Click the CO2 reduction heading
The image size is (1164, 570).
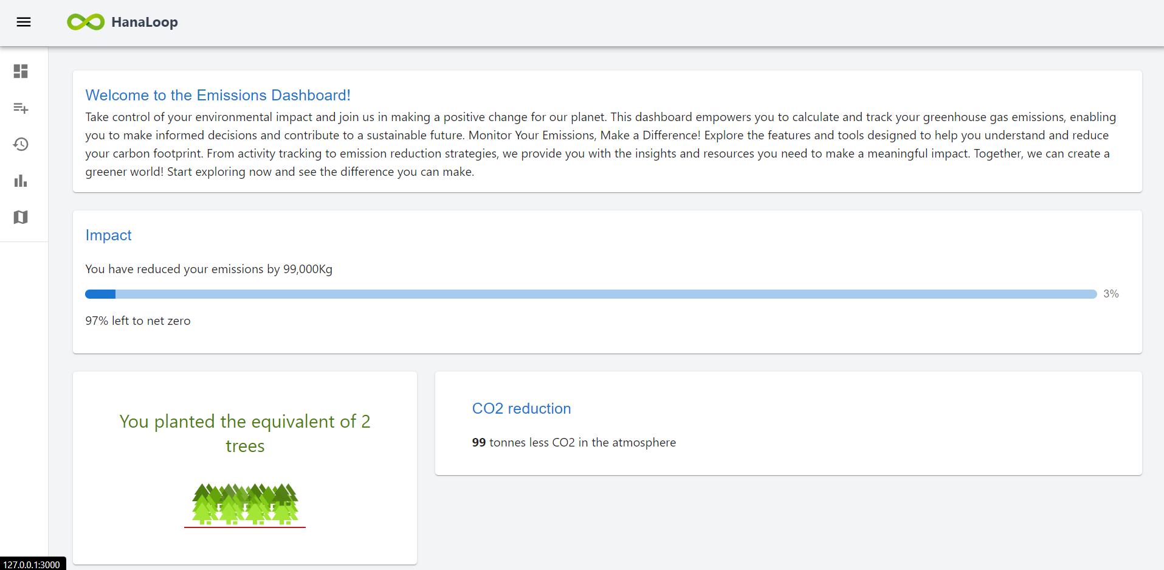522,409
